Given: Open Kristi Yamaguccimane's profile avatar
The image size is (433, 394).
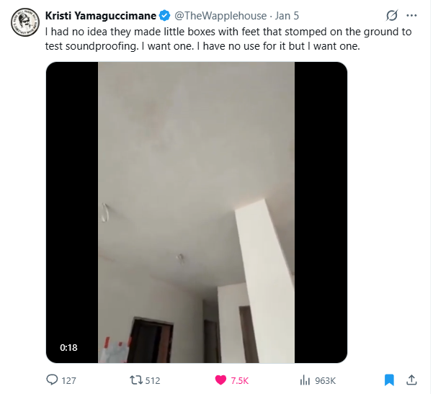Looking at the screenshot, I should point(25,22).
